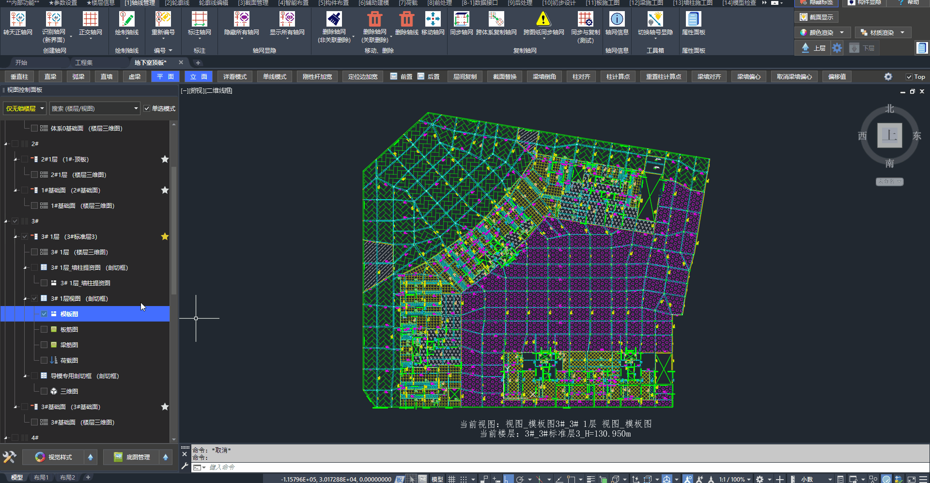Image resolution: width=930 pixels, height=483 pixels.
Task: Uncheck the 模板图 view checkbox
Action: [44, 314]
